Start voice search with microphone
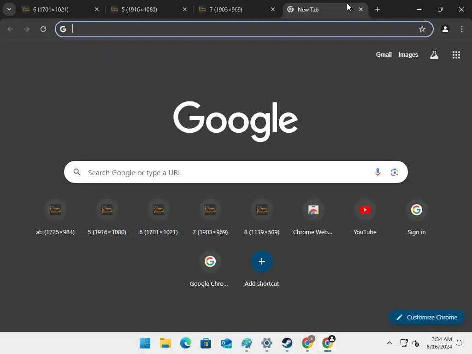This screenshot has height=354, width=472. coord(378,172)
